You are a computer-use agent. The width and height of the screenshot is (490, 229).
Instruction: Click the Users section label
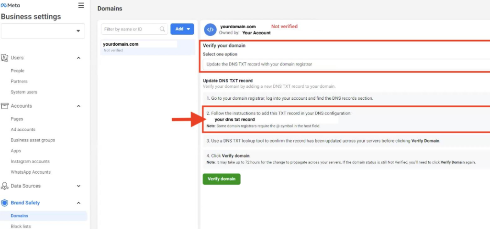pos(17,58)
